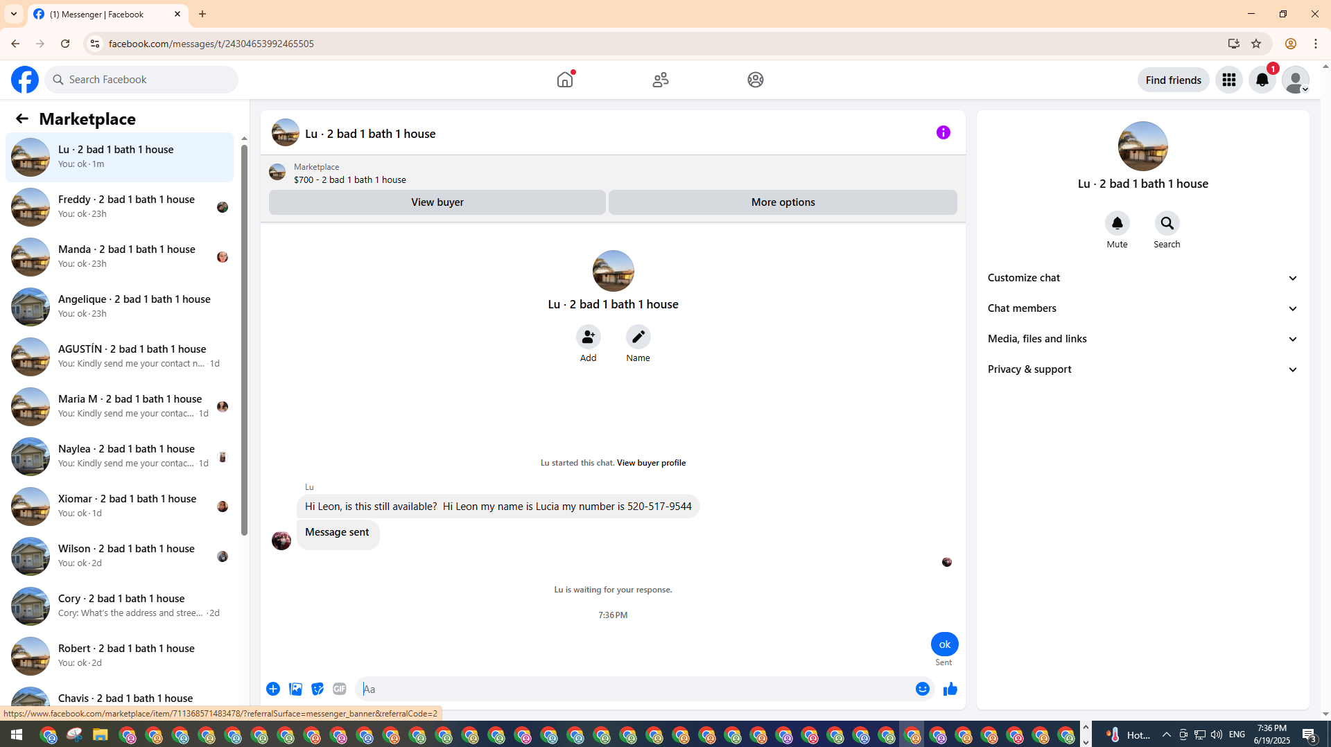Click the Facebook logo icon
The width and height of the screenshot is (1331, 747).
click(x=25, y=80)
